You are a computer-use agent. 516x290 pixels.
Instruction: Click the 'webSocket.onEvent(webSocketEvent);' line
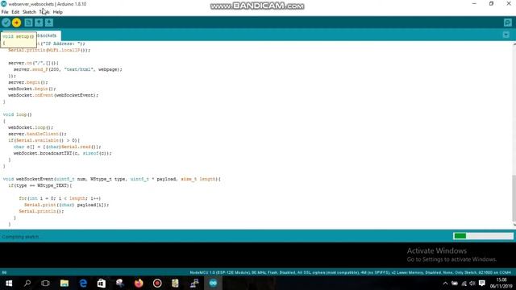pos(53,95)
